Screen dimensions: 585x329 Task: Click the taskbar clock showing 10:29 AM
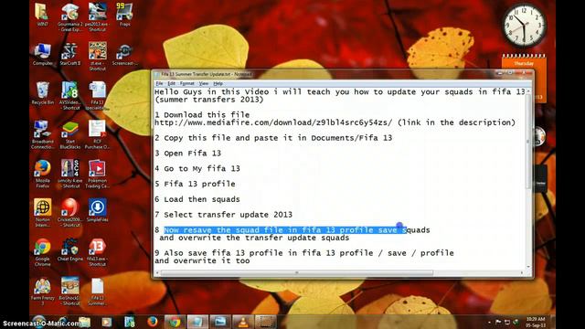pos(536,322)
